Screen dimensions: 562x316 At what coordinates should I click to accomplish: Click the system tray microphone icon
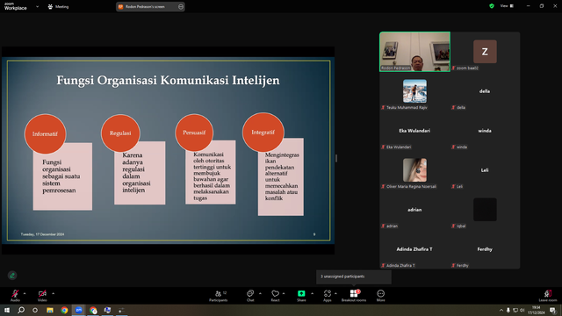[508, 310]
